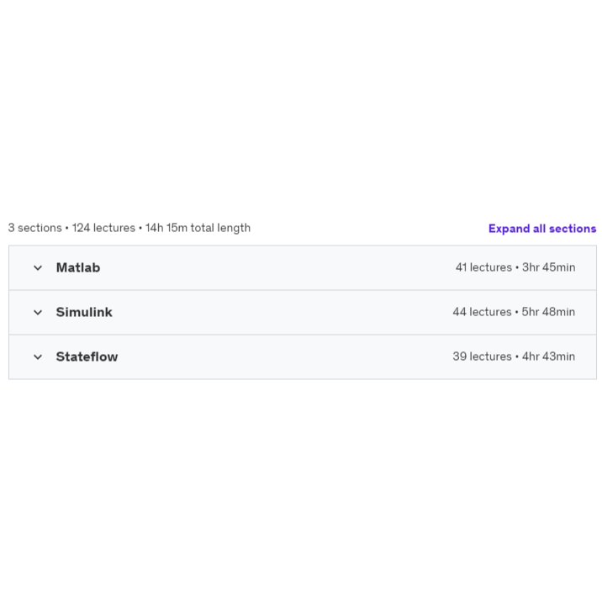602x602 pixels.
Task: Click the '124 lectures' summary text
Action: (x=103, y=228)
